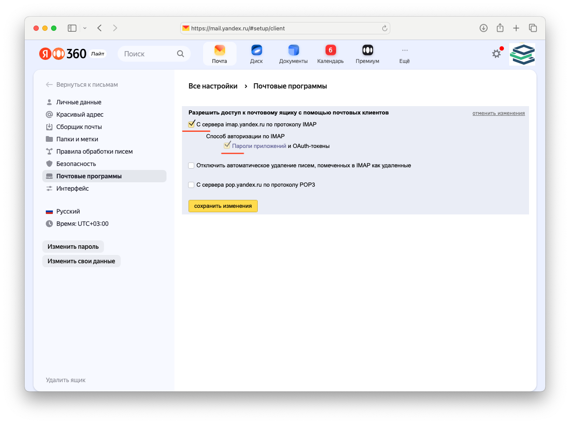Click the сохранить изменения button
This screenshot has height=424, width=570.
coord(223,206)
